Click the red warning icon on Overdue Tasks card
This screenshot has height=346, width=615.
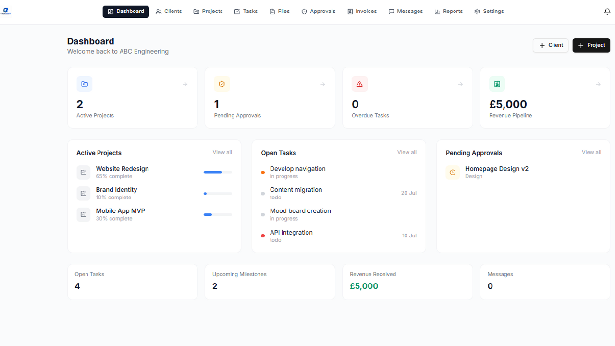coord(359,84)
